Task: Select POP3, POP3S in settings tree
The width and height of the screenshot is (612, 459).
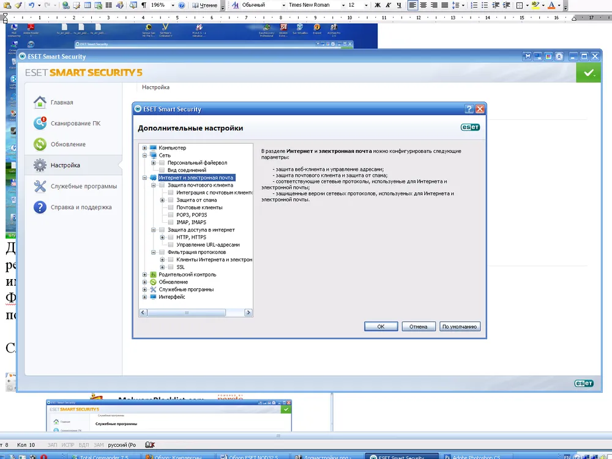Action: tap(191, 215)
